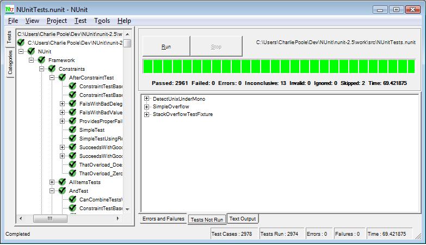This screenshot has height=245, width=426.
Task: Click the green test progress bar
Action: 279,66
